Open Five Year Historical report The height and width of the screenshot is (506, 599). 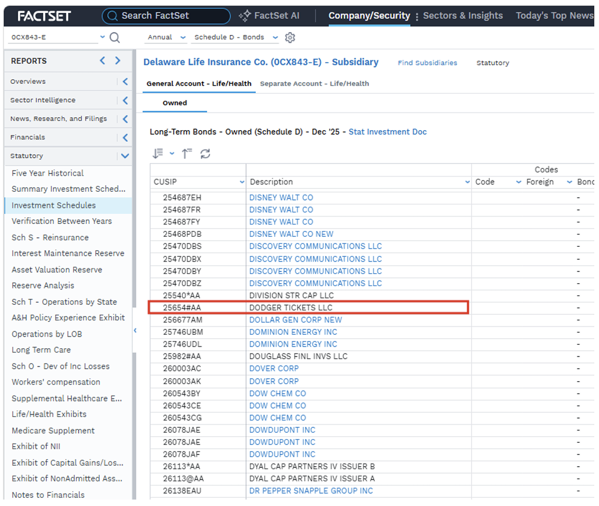point(48,174)
